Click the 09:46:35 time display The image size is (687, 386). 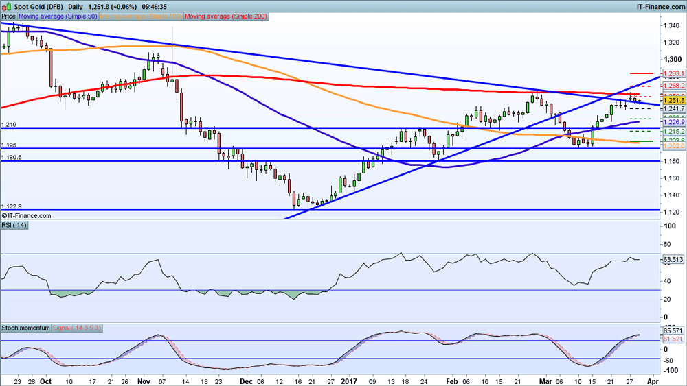pyautogui.click(x=154, y=7)
